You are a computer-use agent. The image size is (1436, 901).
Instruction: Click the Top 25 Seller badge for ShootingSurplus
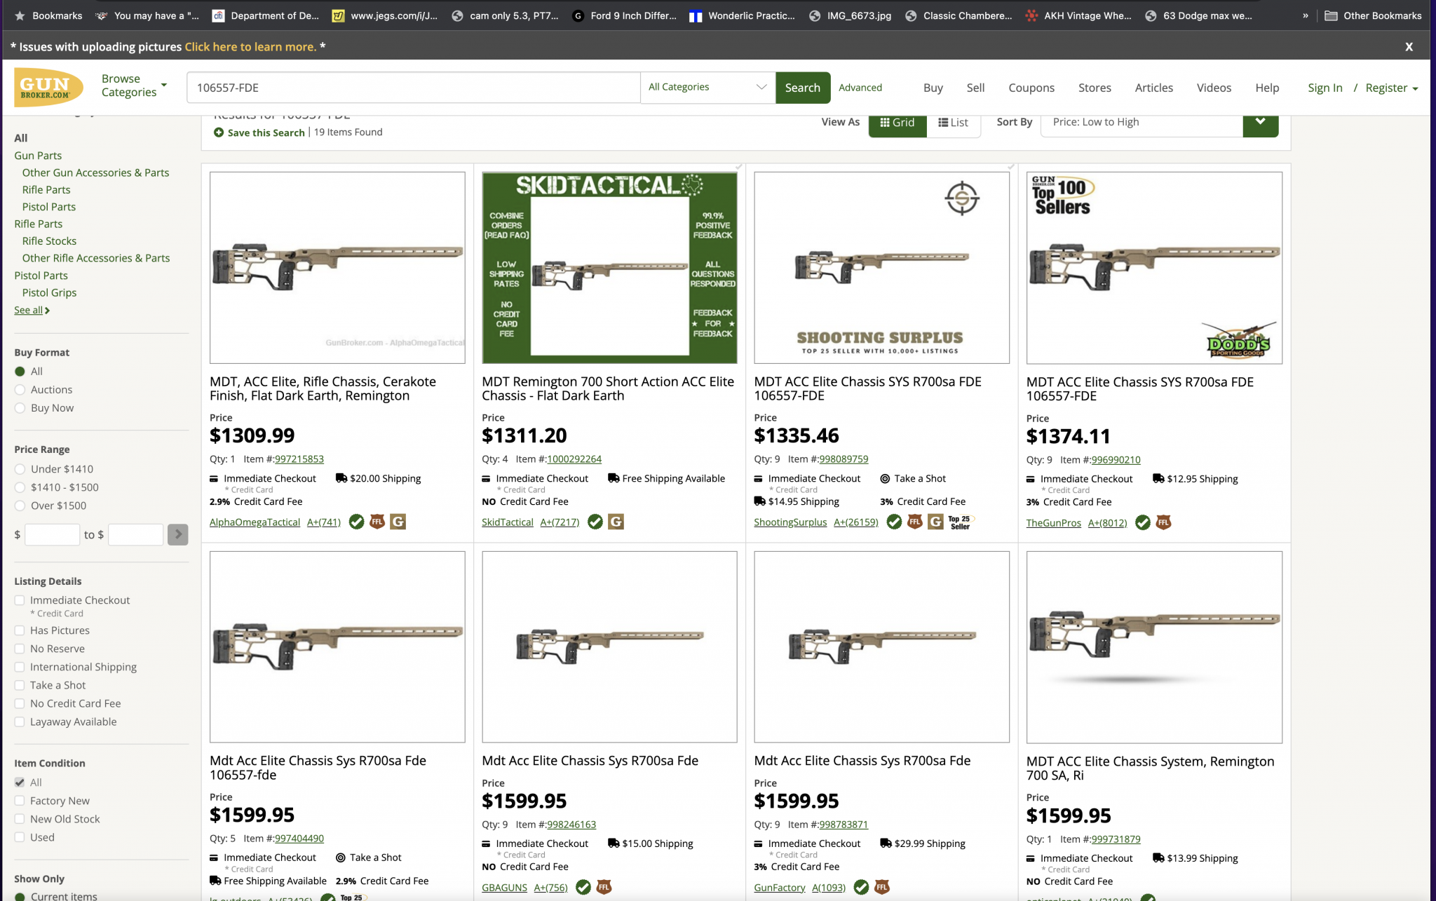pos(960,522)
